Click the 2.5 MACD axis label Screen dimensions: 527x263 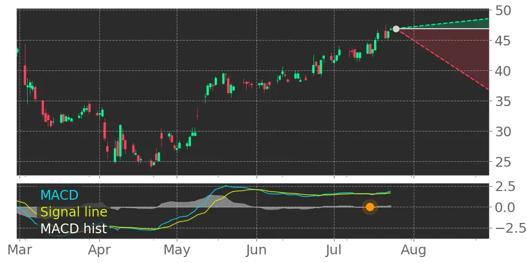tap(506, 187)
